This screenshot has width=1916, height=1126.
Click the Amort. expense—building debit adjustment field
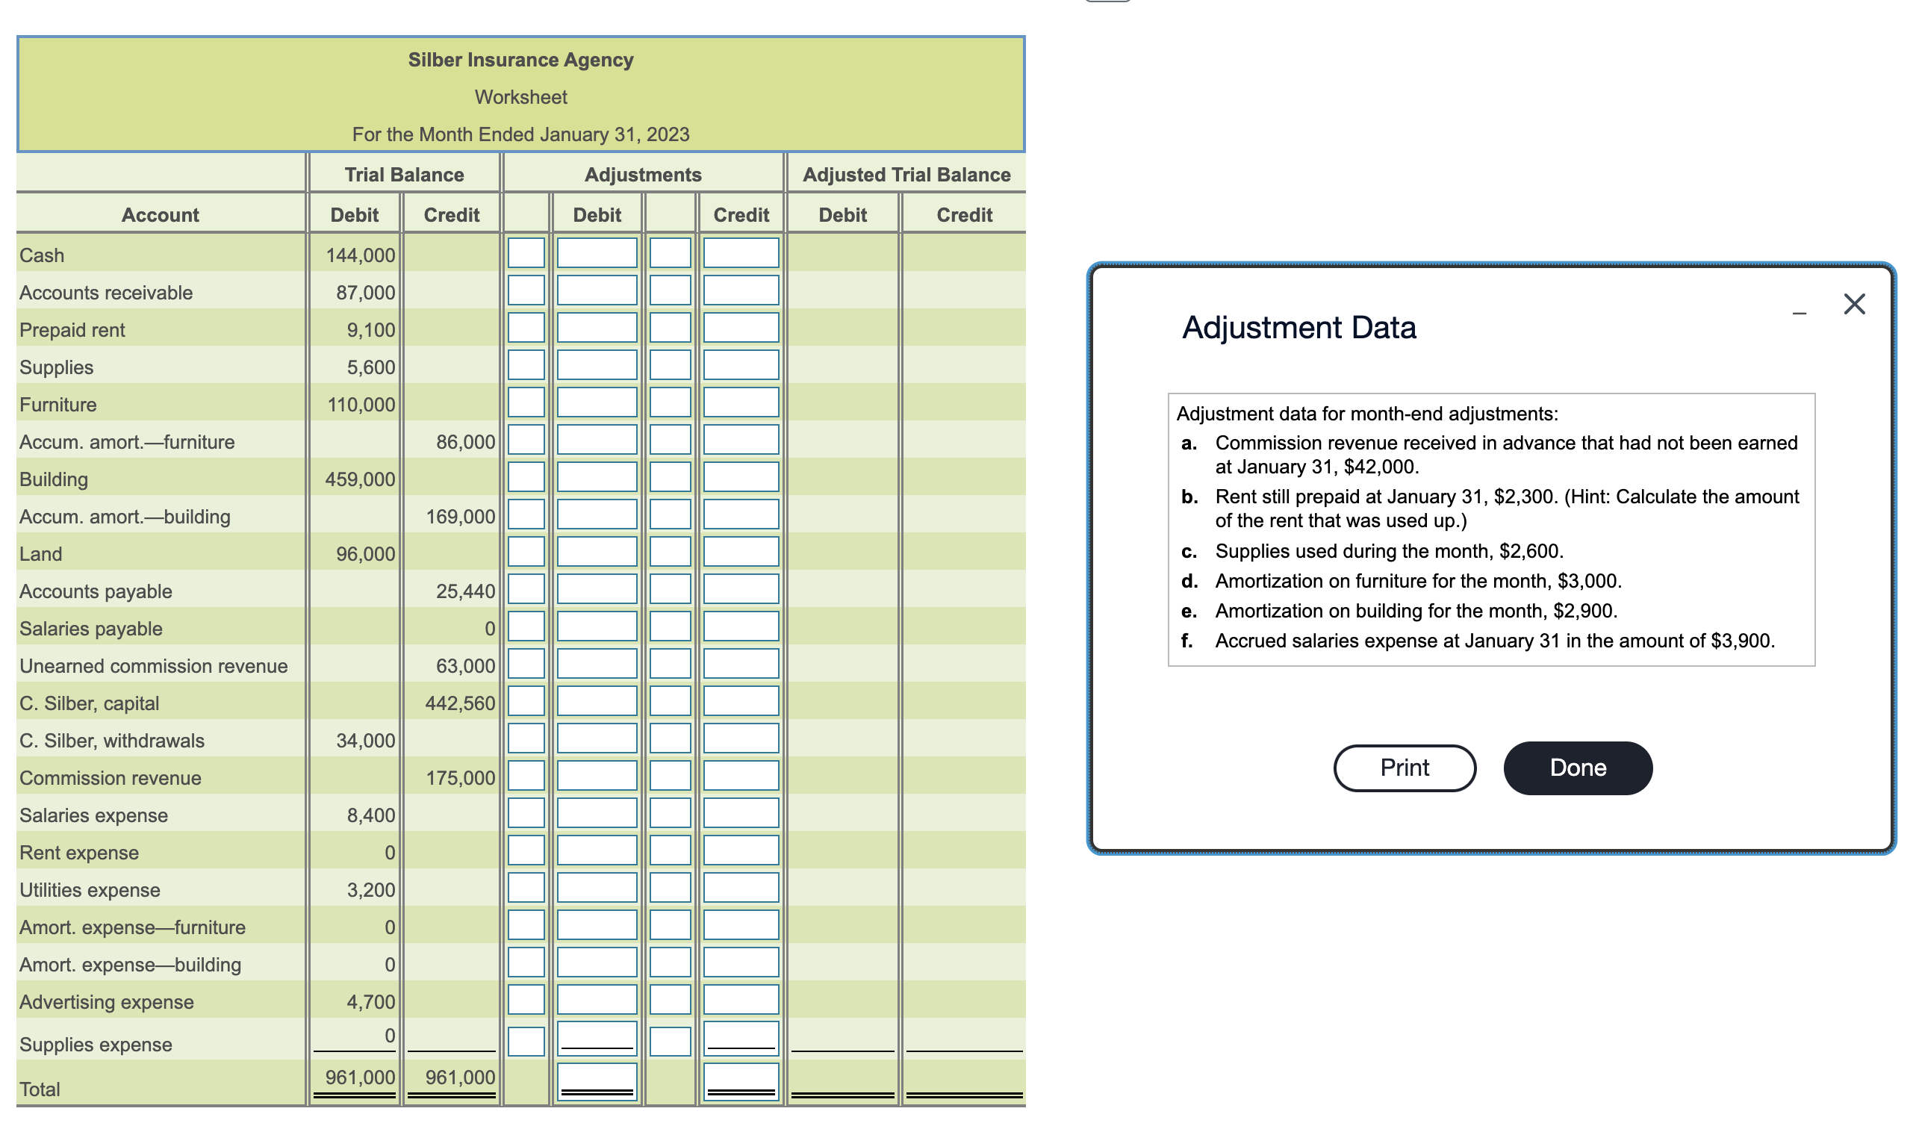[597, 963]
